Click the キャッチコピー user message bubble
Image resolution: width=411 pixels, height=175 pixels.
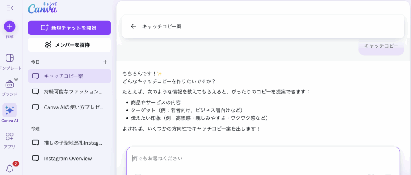coord(381,46)
